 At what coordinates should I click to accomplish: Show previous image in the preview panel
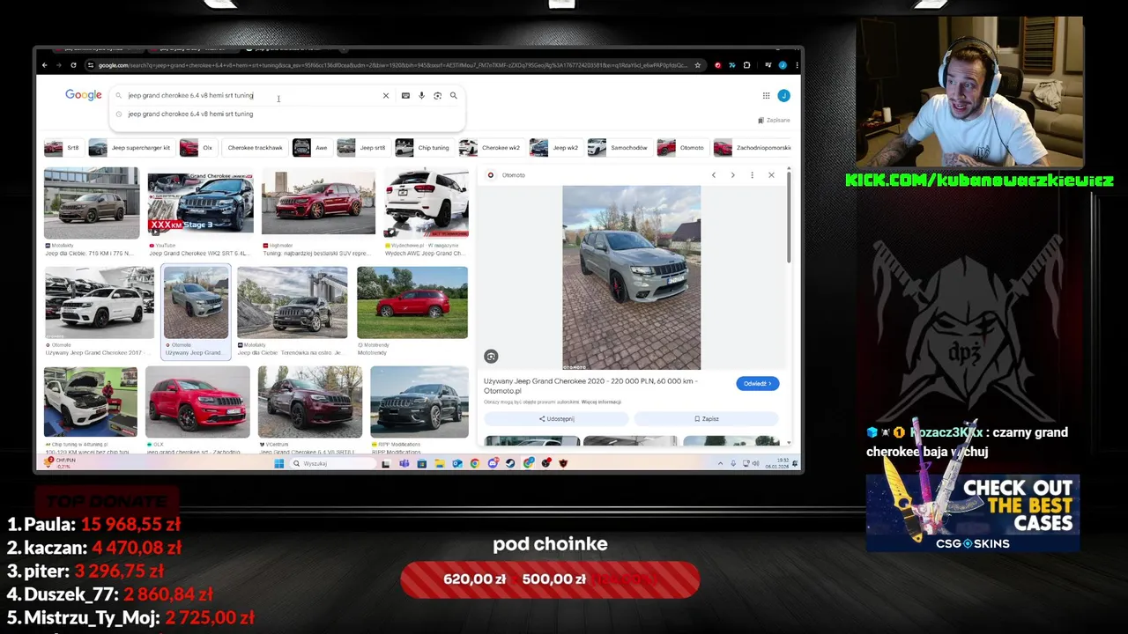pos(714,175)
